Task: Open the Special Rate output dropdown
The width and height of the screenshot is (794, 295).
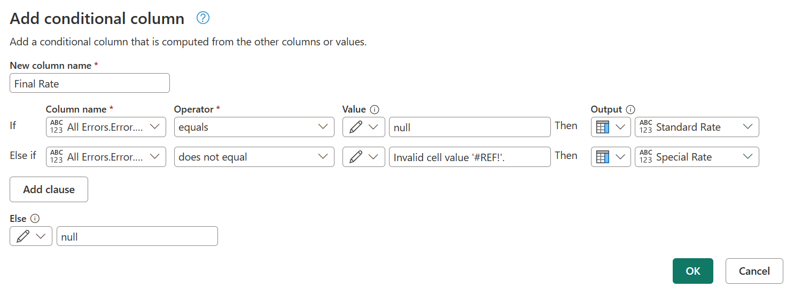Action: (696, 157)
